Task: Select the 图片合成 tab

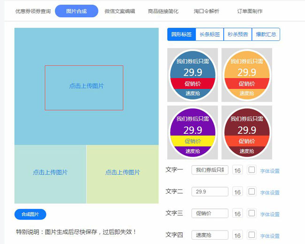Action: [76, 11]
